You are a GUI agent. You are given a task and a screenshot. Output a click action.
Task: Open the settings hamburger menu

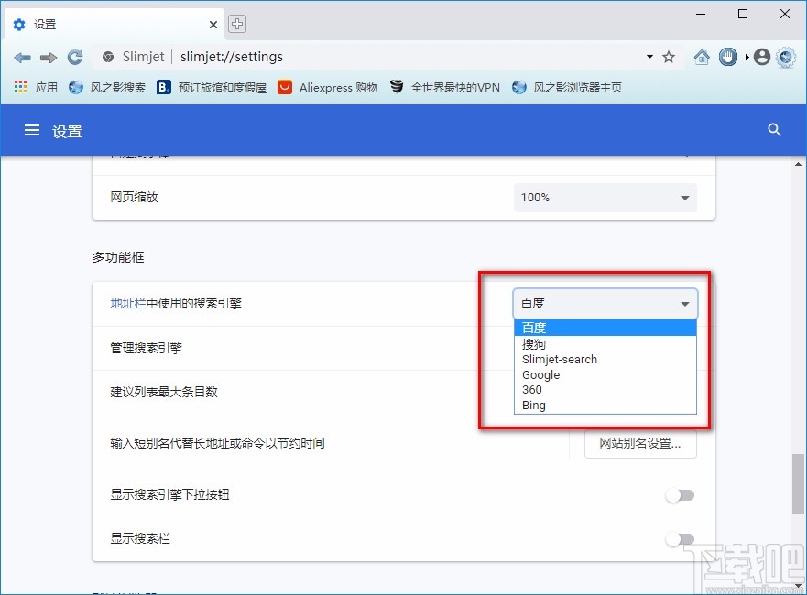pyautogui.click(x=32, y=130)
